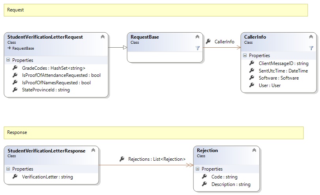The width and height of the screenshot is (320, 195).
Task: Click wrench icon beside GradeCodes property
Action: coord(15,68)
